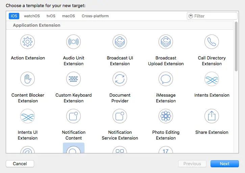
Task: Click the Call Directory Extension phone icon
Action: pos(212,42)
